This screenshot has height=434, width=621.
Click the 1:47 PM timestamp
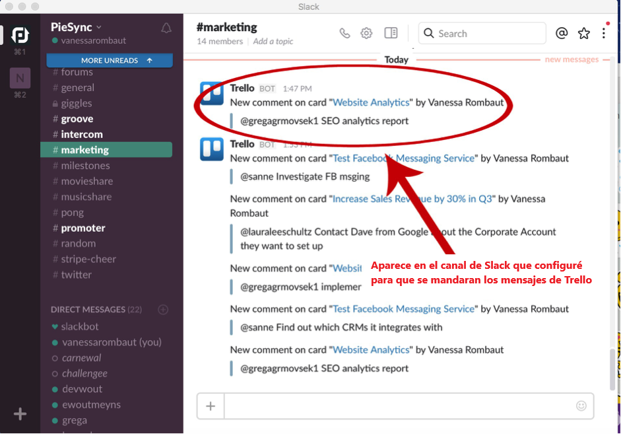pos(297,89)
